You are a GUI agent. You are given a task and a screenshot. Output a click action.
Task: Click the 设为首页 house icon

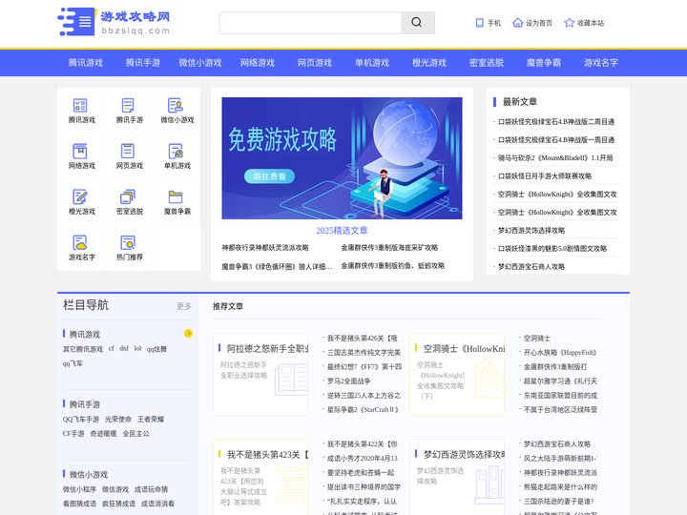point(517,23)
